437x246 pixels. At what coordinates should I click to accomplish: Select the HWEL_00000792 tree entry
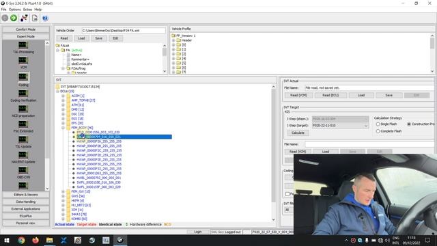click(x=98, y=178)
